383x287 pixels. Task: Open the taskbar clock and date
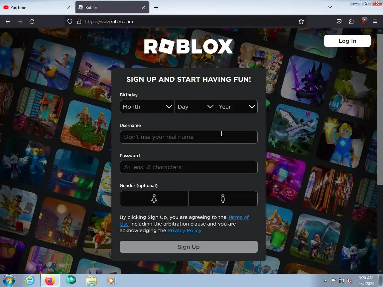pos(366,281)
